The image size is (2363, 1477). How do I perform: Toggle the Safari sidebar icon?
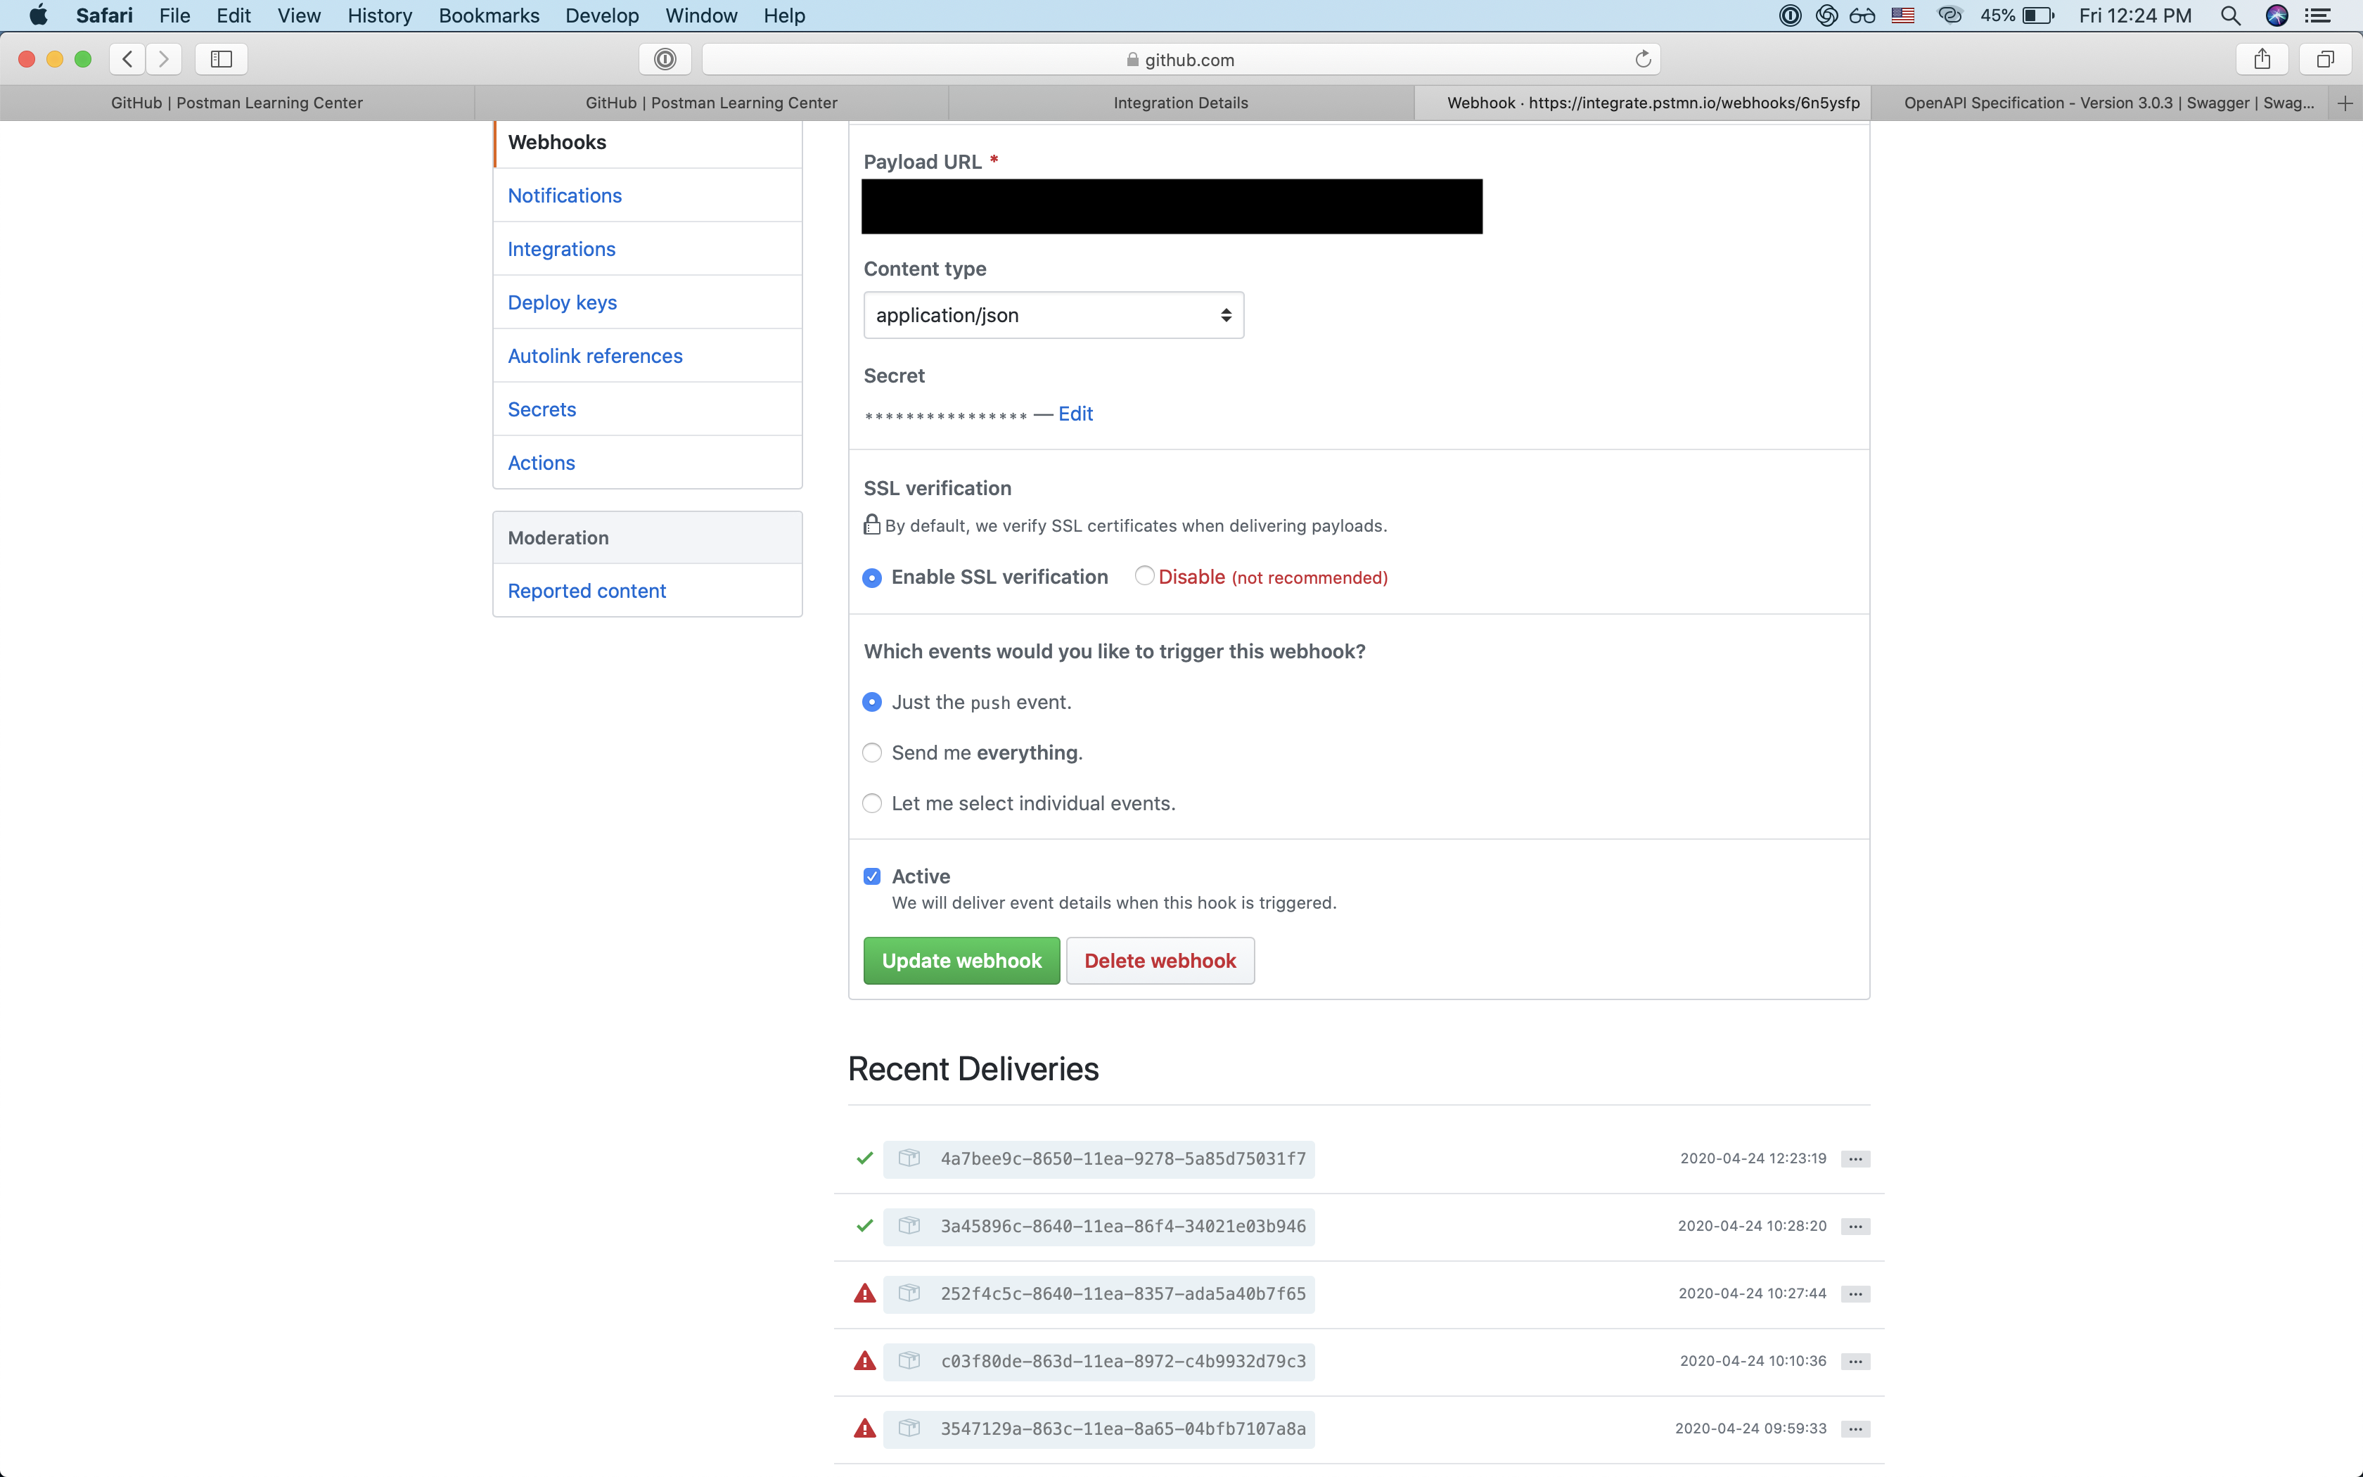coord(221,58)
